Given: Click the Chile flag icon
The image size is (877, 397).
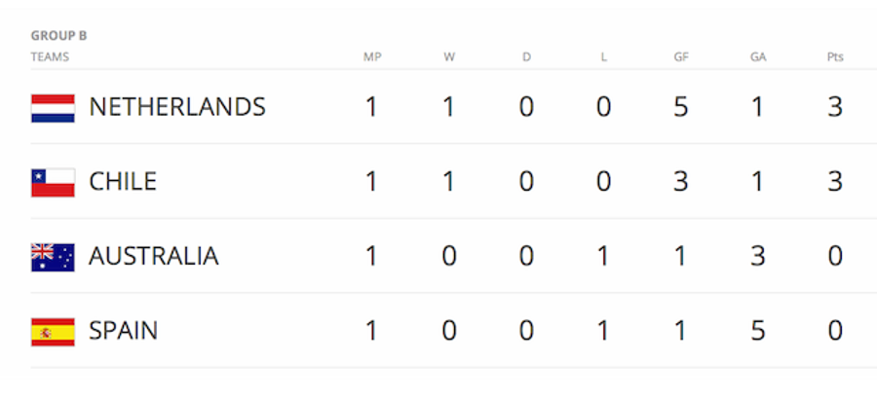Looking at the screenshot, I should click(x=53, y=183).
